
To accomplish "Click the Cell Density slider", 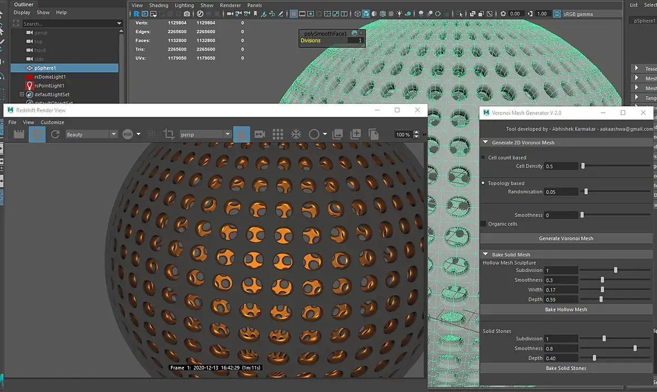I will (x=583, y=166).
